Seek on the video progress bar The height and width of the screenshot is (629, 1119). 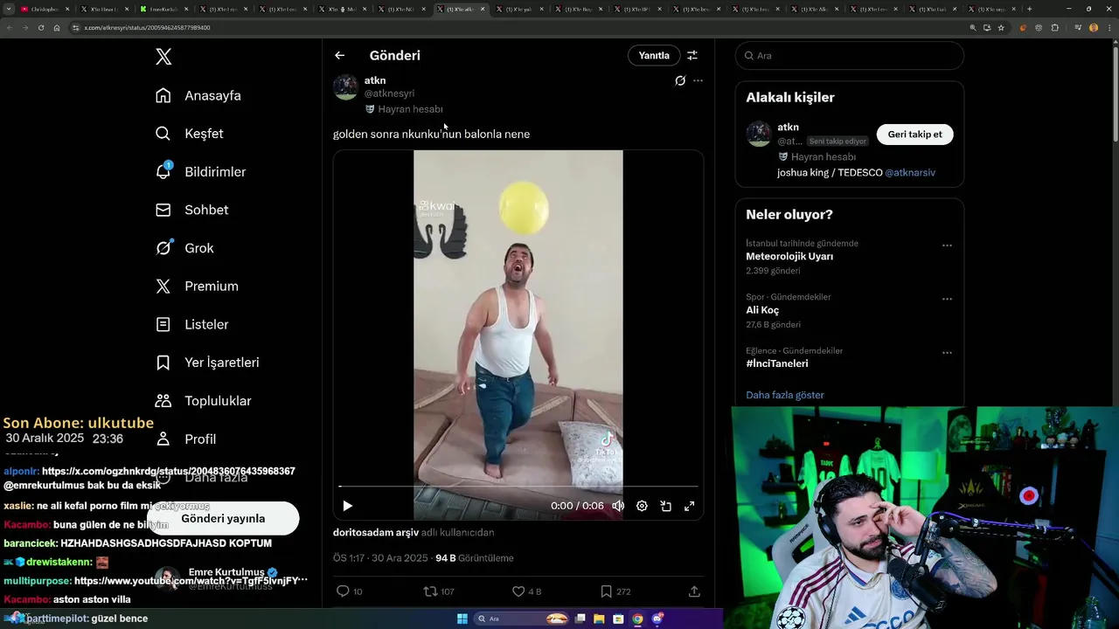pos(518,486)
